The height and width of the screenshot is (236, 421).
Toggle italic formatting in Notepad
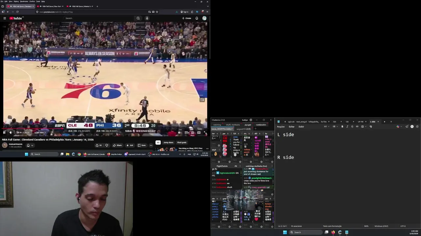point(347,127)
